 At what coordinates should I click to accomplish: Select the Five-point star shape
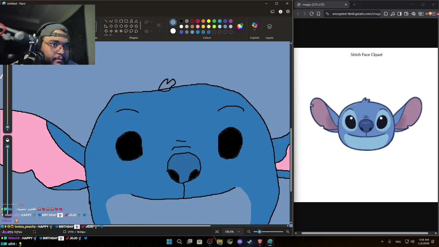pos(116,31)
